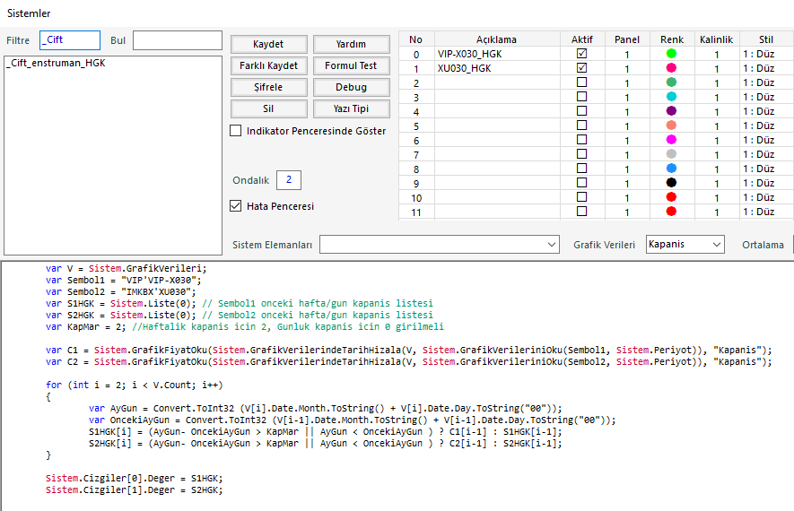This screenshot has width=794, height=511.
Task: Click red color swatch in row 11
Action: (671, 211)
